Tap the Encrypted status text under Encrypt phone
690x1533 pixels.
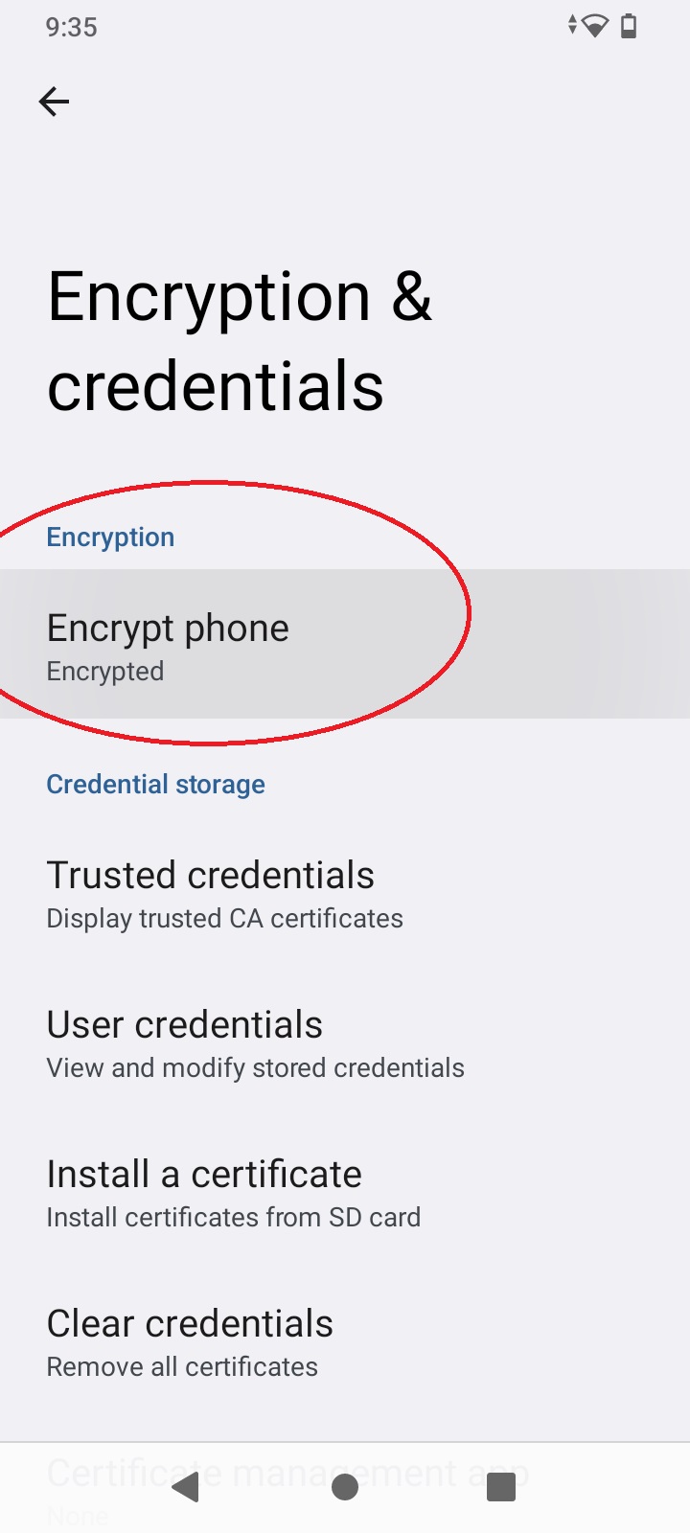tap(105, 671)
